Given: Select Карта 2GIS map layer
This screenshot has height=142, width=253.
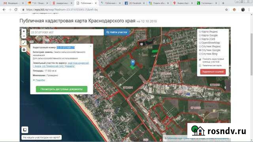Looking at the screenshot, I should [x=207, y=39].
